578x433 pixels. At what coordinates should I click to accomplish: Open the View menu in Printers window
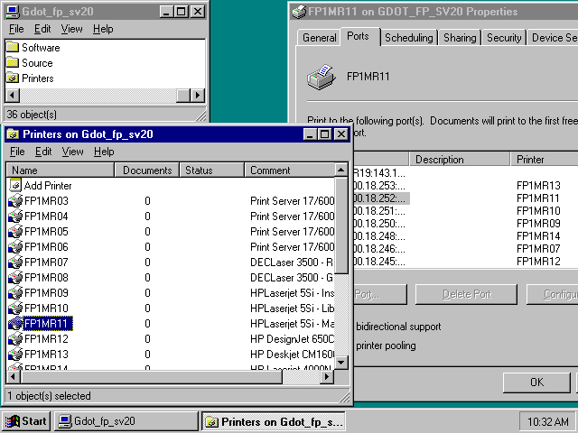tap(72, 152)
